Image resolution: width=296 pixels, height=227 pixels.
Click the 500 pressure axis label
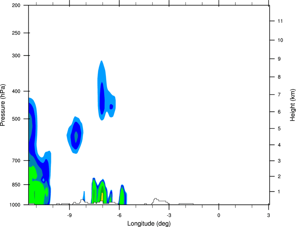tap(16, 119)
